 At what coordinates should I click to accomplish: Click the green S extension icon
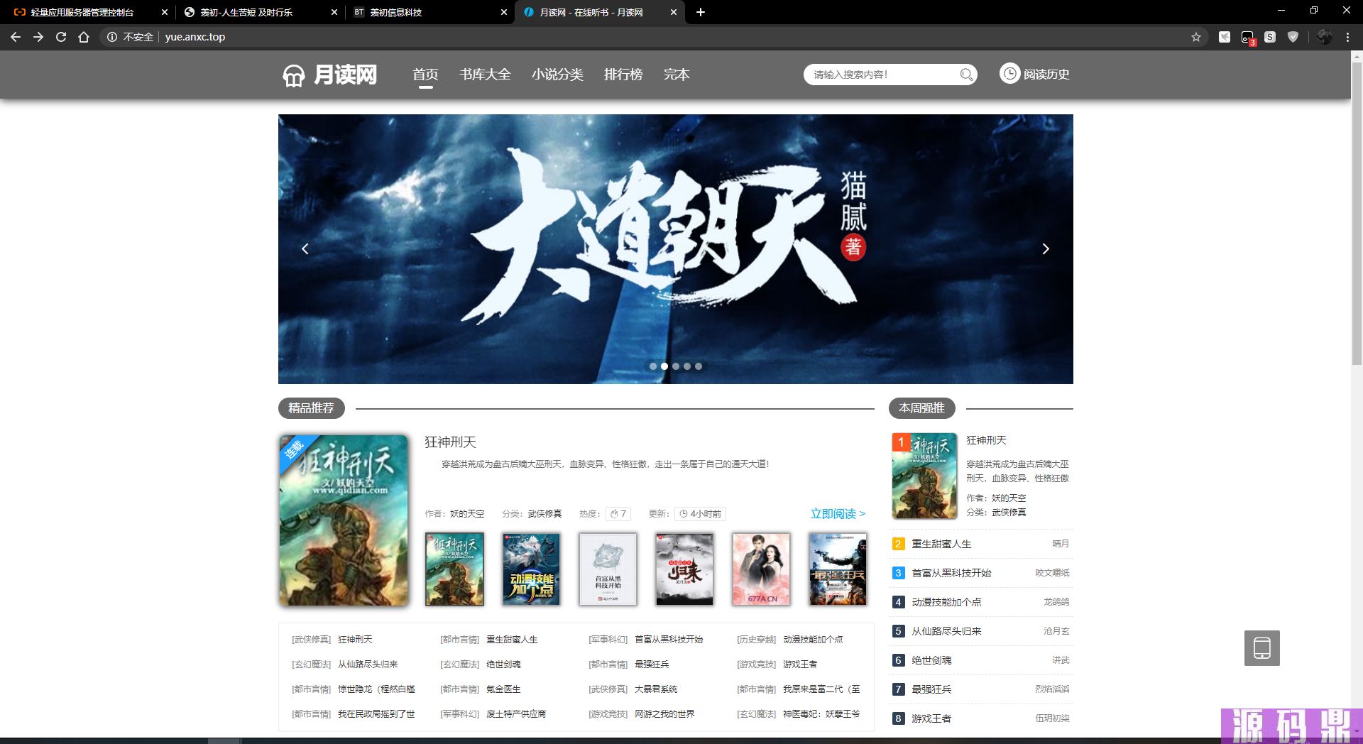[1270, 37]
